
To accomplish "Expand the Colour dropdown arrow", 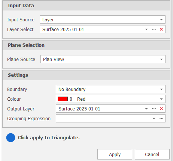I will pyautogui.click(x=161, y=99).
